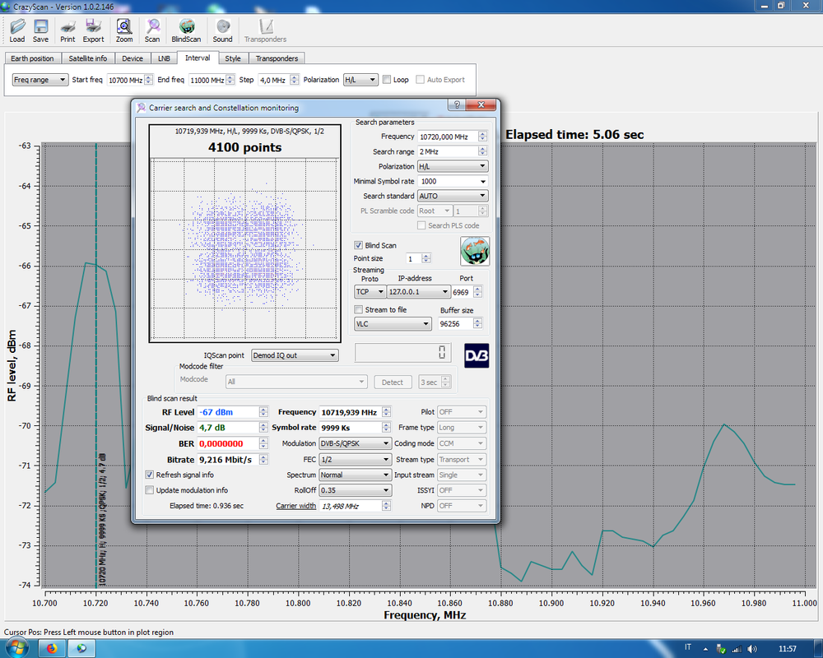
Task: Click the Carrier width link
Action: click(296, 506)
